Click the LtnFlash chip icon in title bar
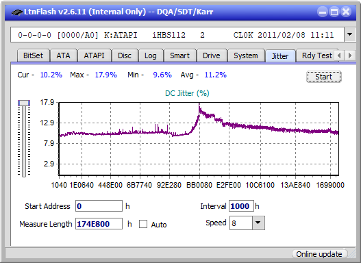 pyautogui.click(x=17, y=12)
